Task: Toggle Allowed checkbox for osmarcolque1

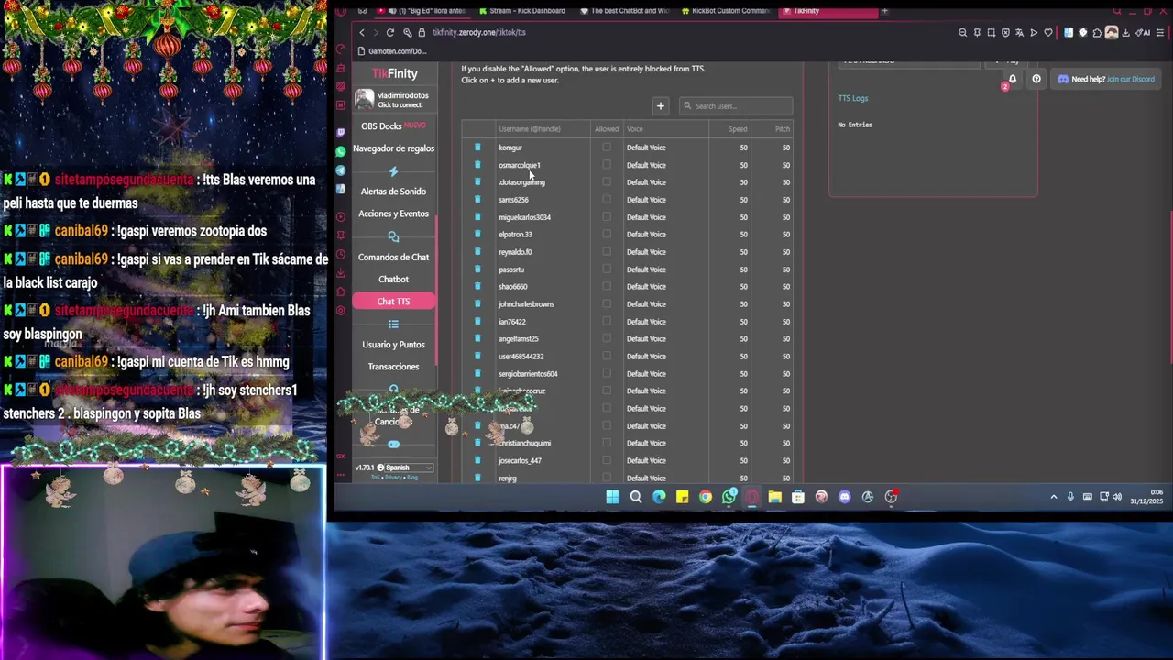Action: point(607,165)
